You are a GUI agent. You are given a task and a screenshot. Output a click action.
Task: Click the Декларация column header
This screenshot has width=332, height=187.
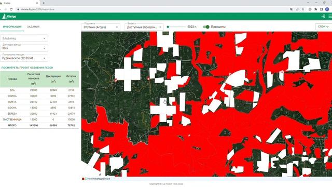[53, 78]
